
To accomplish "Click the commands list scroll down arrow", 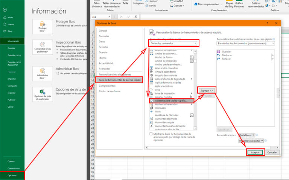I will (x=195, y=128).
